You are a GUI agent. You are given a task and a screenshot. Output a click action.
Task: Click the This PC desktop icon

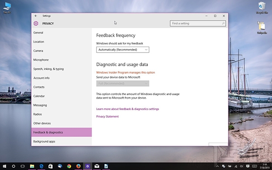point(7,8)
